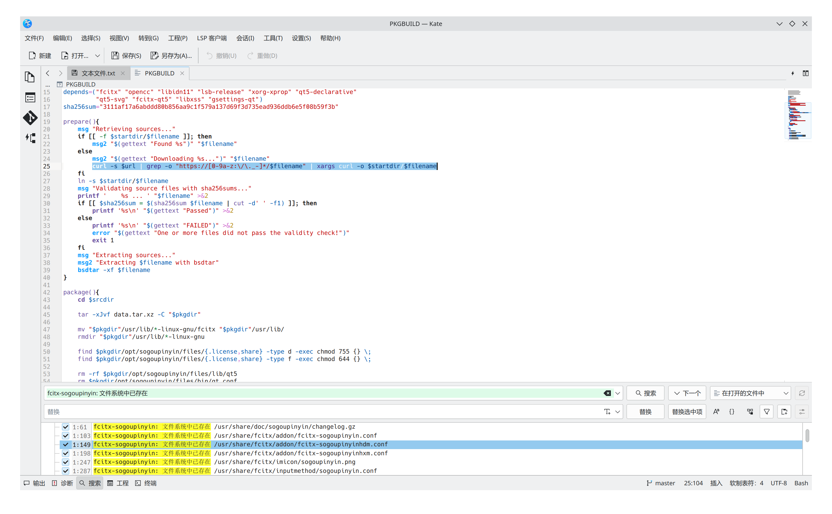Image resolution: width=832 pixels, height=514 pixels.
Task: Open the LSP 客户端 menu
Action: pos(212,38)
